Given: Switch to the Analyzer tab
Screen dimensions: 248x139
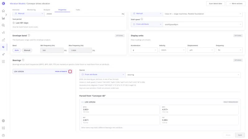Looking at the screenshot, I should tap(47, 10).
